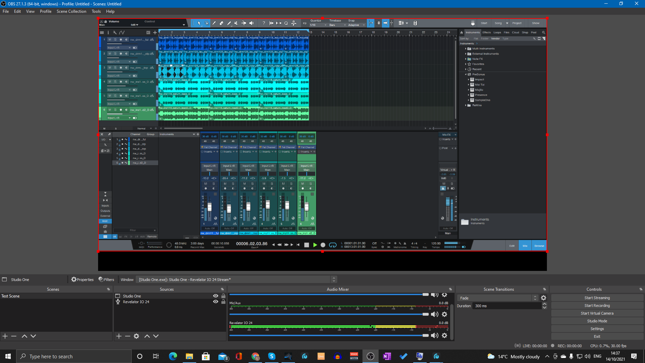
Task: Decrease transition duration with down arrow
Action: coord(545,308)
